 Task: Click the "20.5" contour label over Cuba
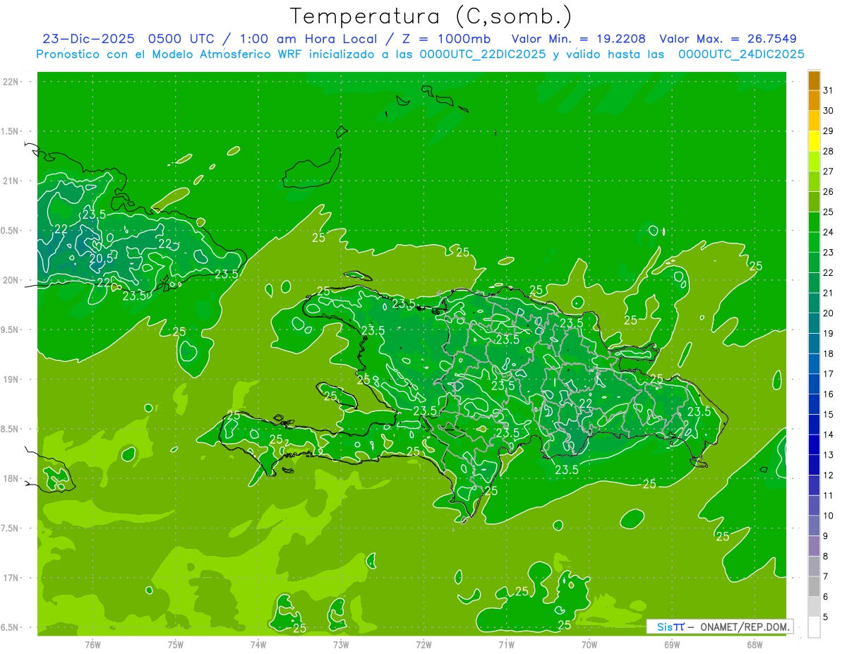101,258
